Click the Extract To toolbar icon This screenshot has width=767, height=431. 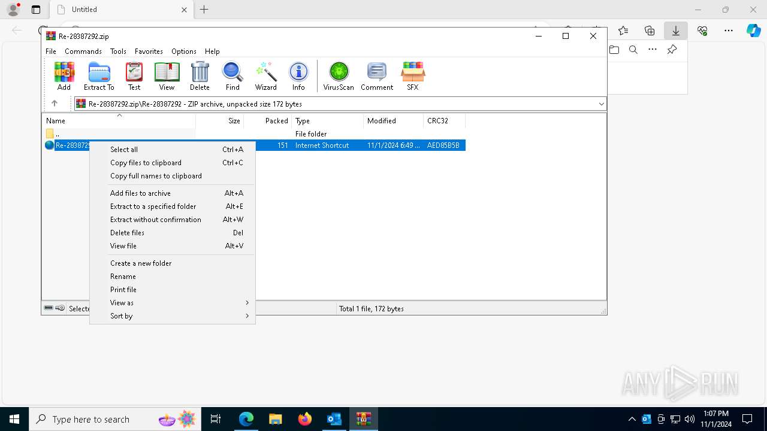pyautogui.click(x=99, y=76)
